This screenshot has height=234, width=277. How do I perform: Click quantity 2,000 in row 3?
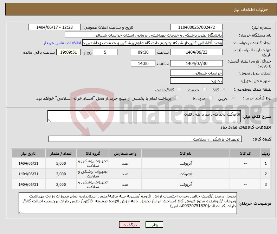(x=61, y=184)
